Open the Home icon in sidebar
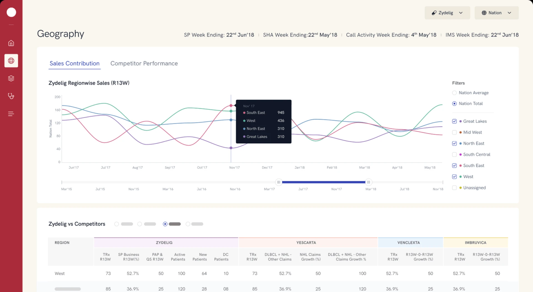 [x=11, y=43]
